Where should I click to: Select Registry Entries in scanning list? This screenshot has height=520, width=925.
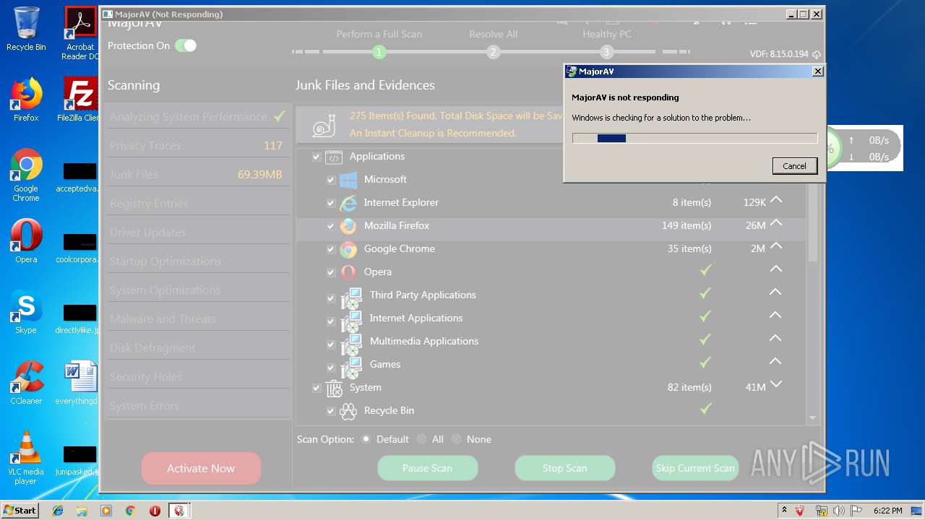197,204
